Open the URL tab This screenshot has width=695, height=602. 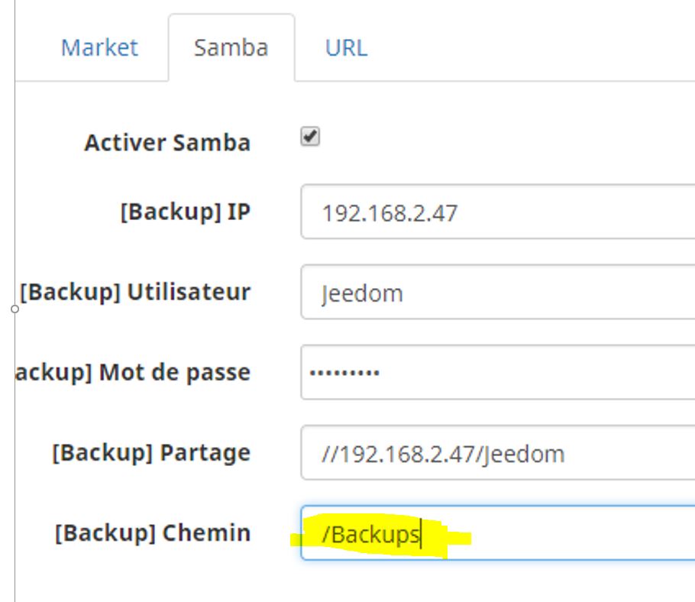346,48
